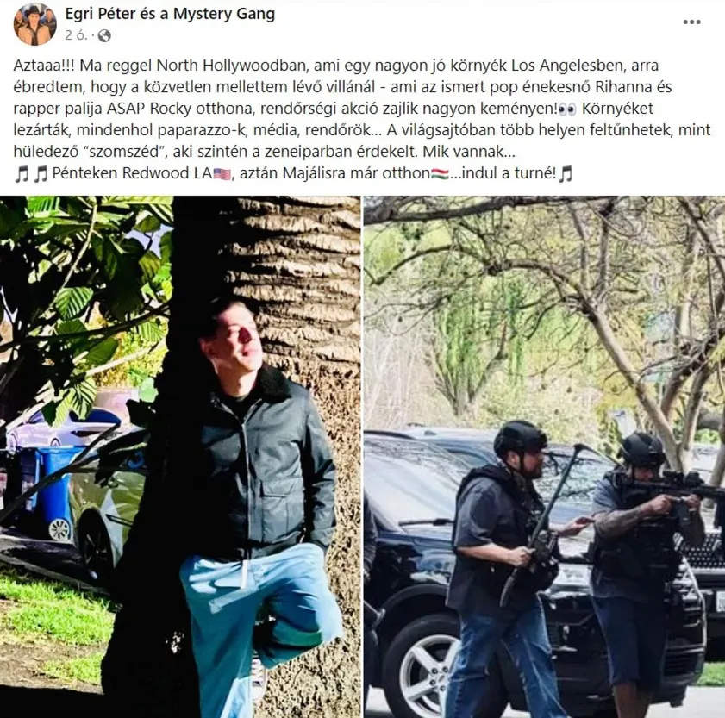Viewport: 725px width, 718px height.
Task: Click the eyes emoji after "keményen!"
Action: (x=568, y=109)
